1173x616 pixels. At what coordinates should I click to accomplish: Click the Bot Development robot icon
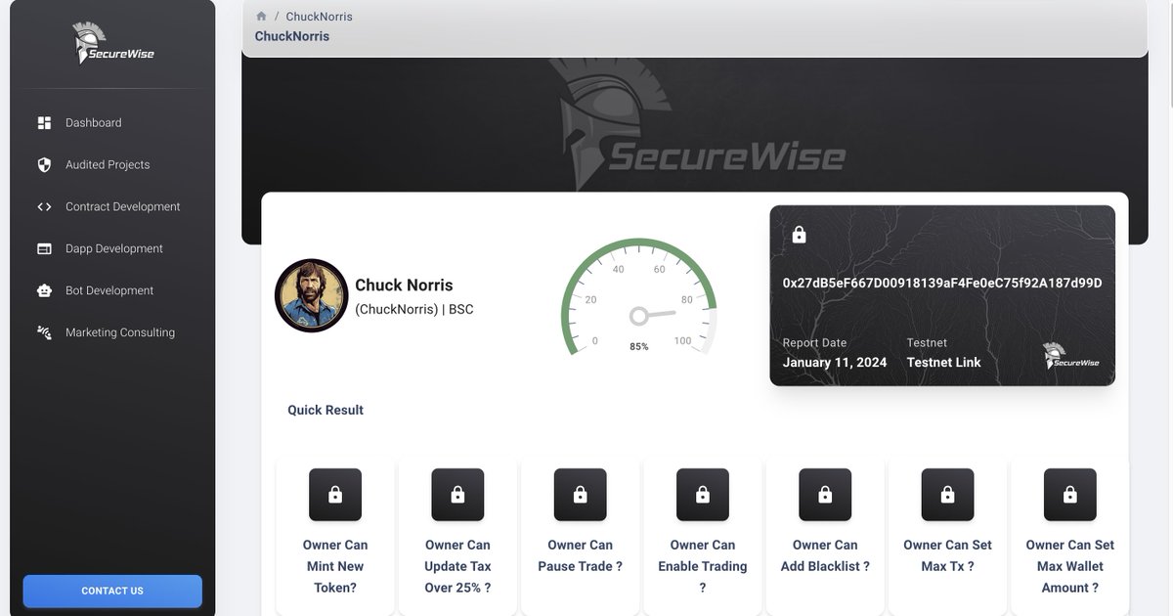(44, 290)
